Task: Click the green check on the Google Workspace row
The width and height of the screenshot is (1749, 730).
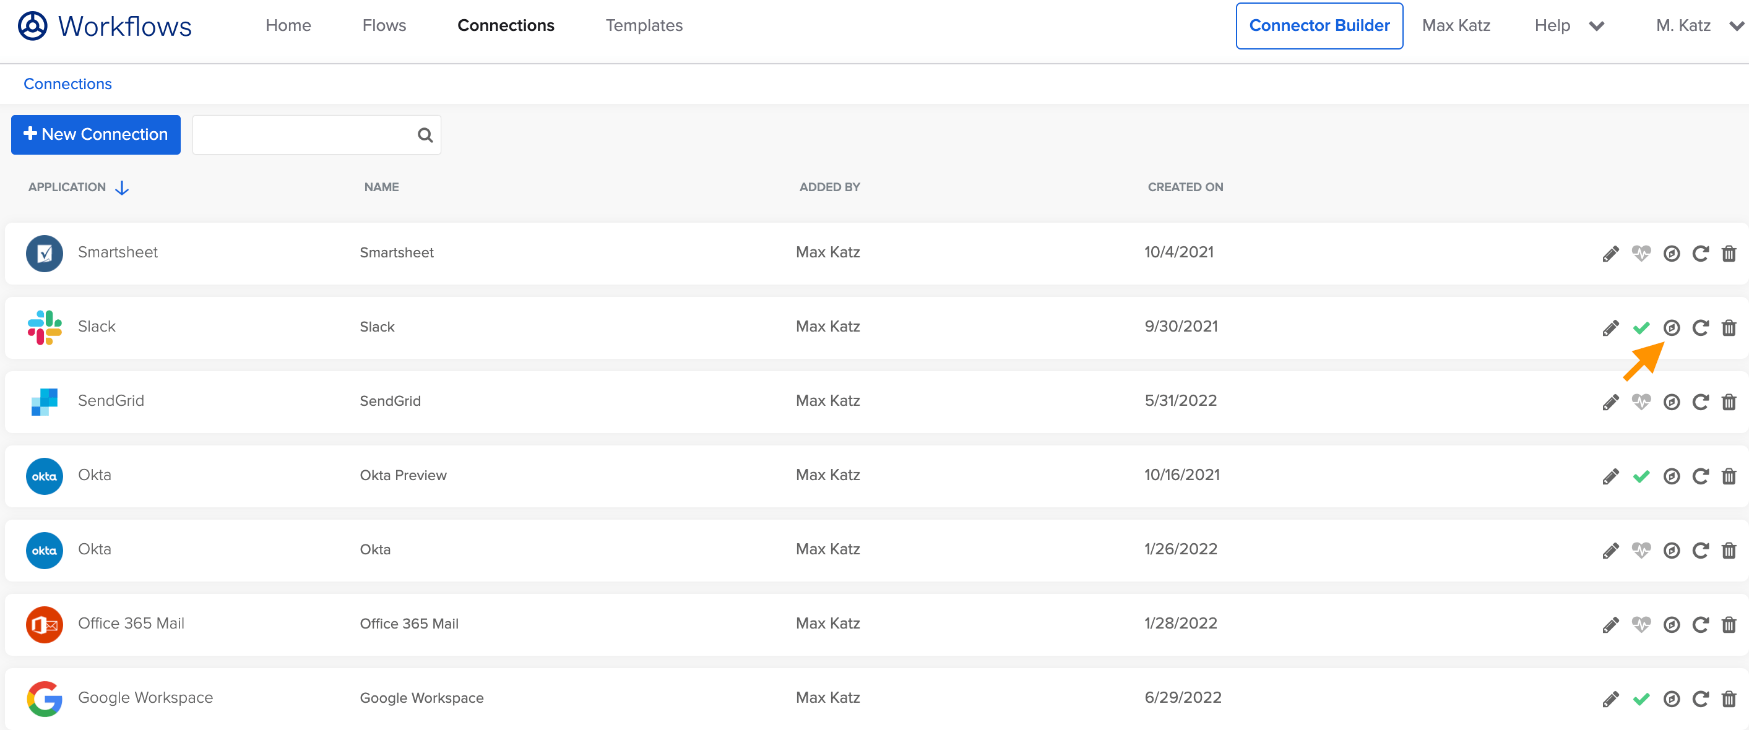Action: pos(1641,698)
